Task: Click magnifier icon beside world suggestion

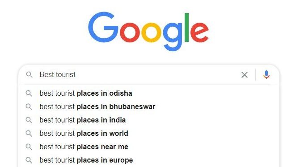Action: tap(29, 133)
